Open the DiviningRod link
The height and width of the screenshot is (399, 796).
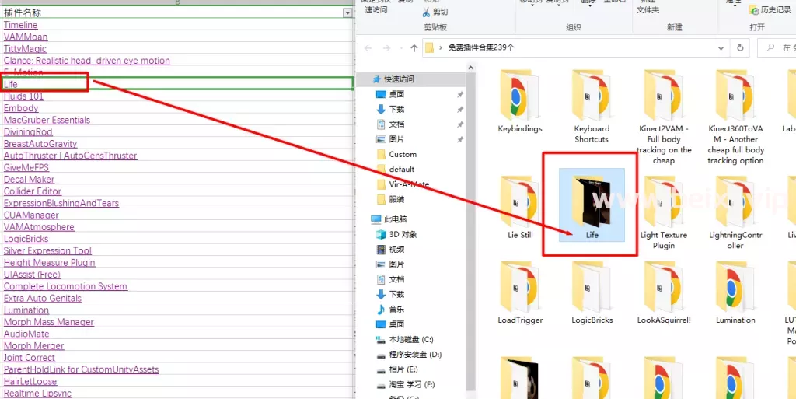pos(28,132)
